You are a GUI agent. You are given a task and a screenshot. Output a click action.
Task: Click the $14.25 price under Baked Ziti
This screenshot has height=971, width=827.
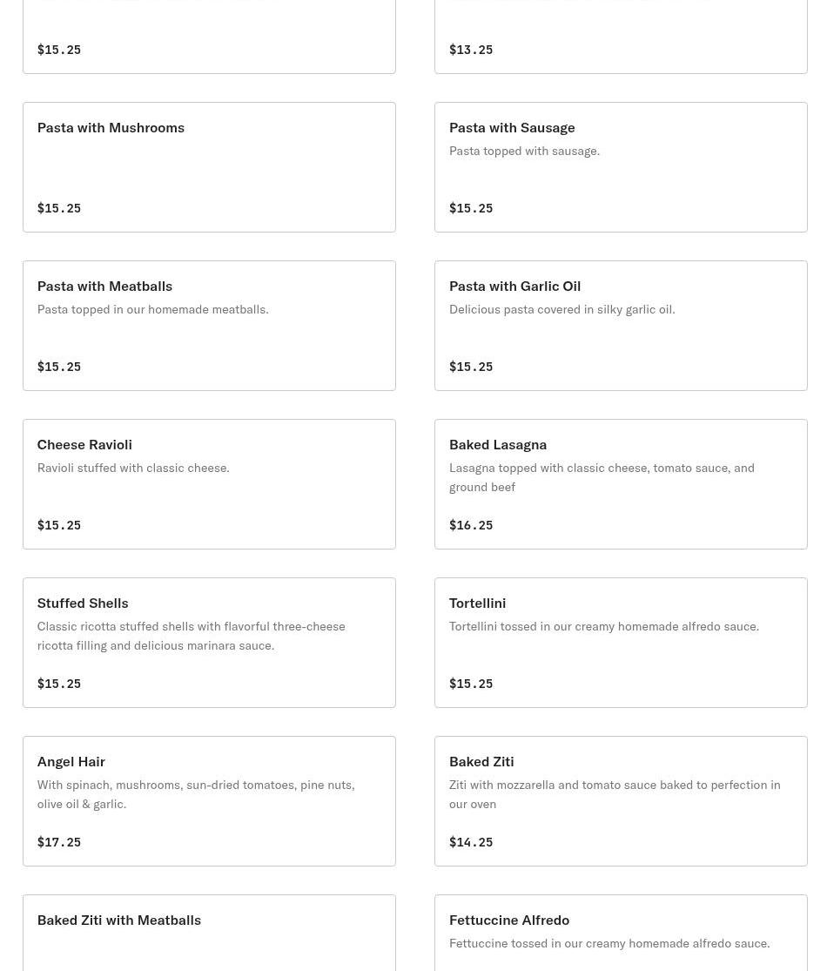click(471, 842)
